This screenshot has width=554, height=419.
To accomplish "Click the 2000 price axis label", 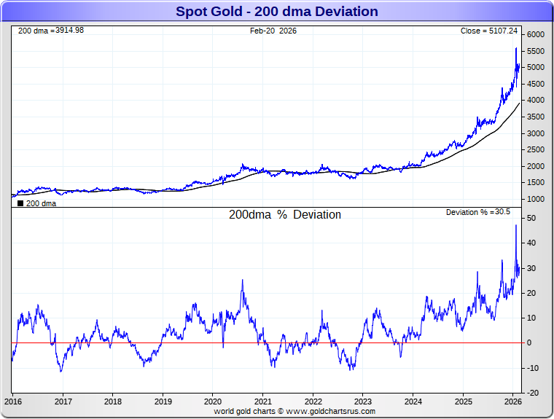I will click(536, 166).
